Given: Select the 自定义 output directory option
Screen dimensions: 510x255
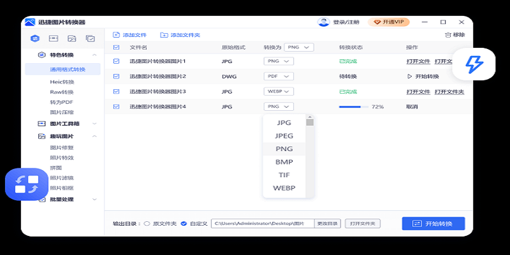Looking at the screenshot, I should 184,224.
